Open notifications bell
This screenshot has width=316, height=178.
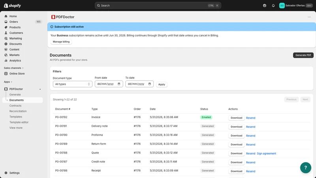click(273, 6)
